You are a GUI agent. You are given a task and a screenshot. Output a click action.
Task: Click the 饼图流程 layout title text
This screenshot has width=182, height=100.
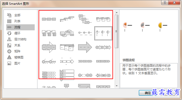[129, 60]
